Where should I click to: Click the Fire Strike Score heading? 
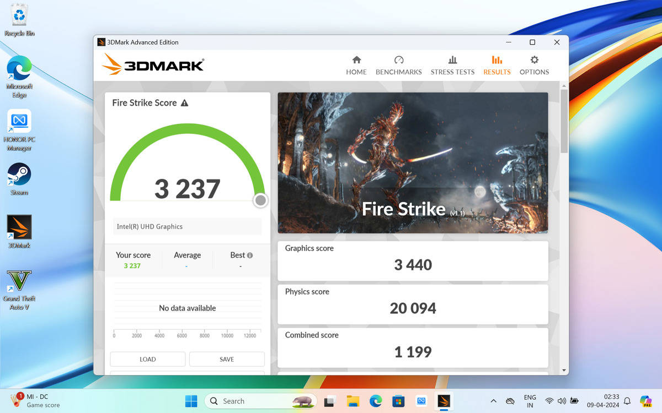[x=145, y=102]
